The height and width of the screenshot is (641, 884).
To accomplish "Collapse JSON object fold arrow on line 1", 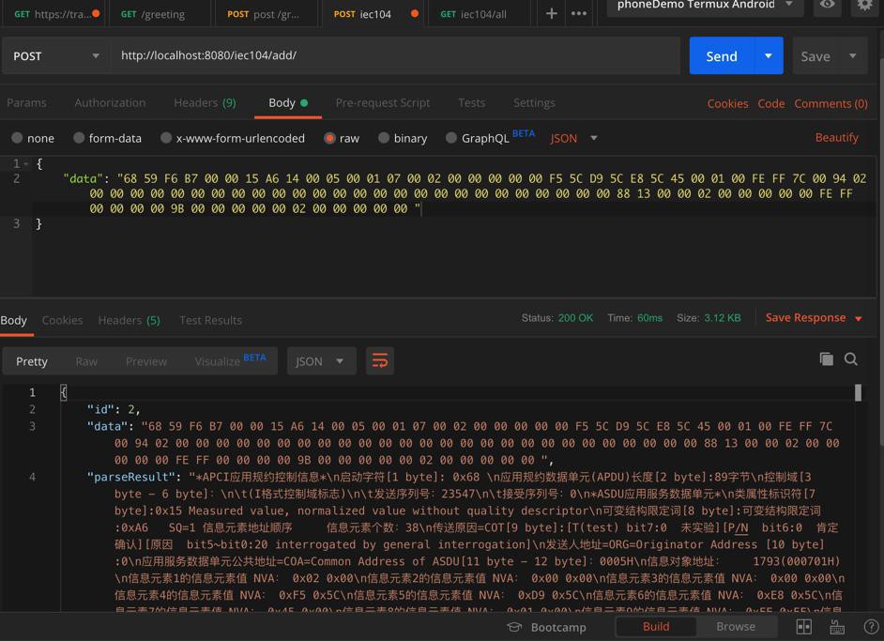I will [26, 164].
